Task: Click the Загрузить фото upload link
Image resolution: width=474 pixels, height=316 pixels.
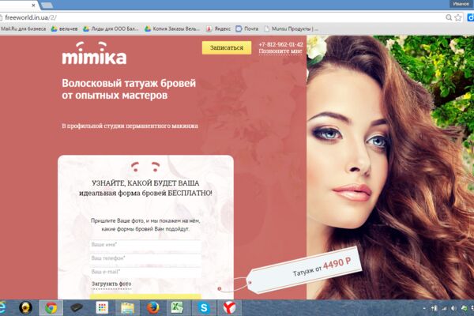Action: [111, 284]
